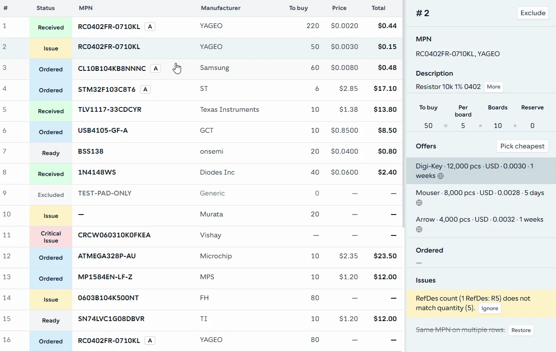
Task: Click the Vishay manufacturer cell
Action: (x=210, y=235)
